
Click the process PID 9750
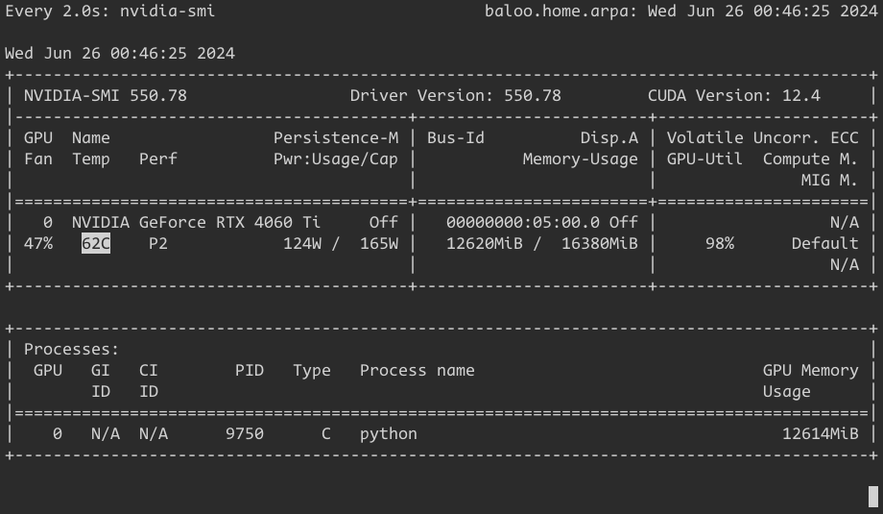[245, 434]
